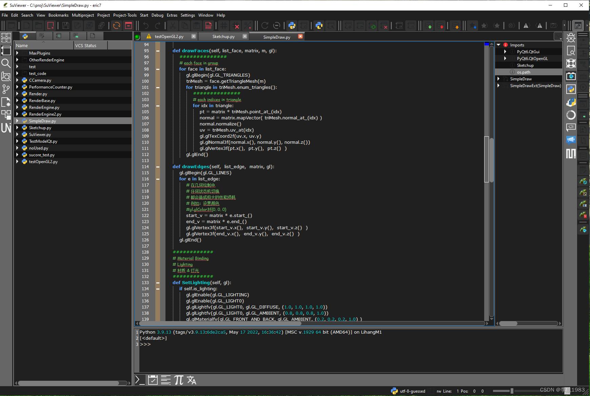Select SuViewer.py in project tree
Viewport: 590px width, 396px height.
40,135
